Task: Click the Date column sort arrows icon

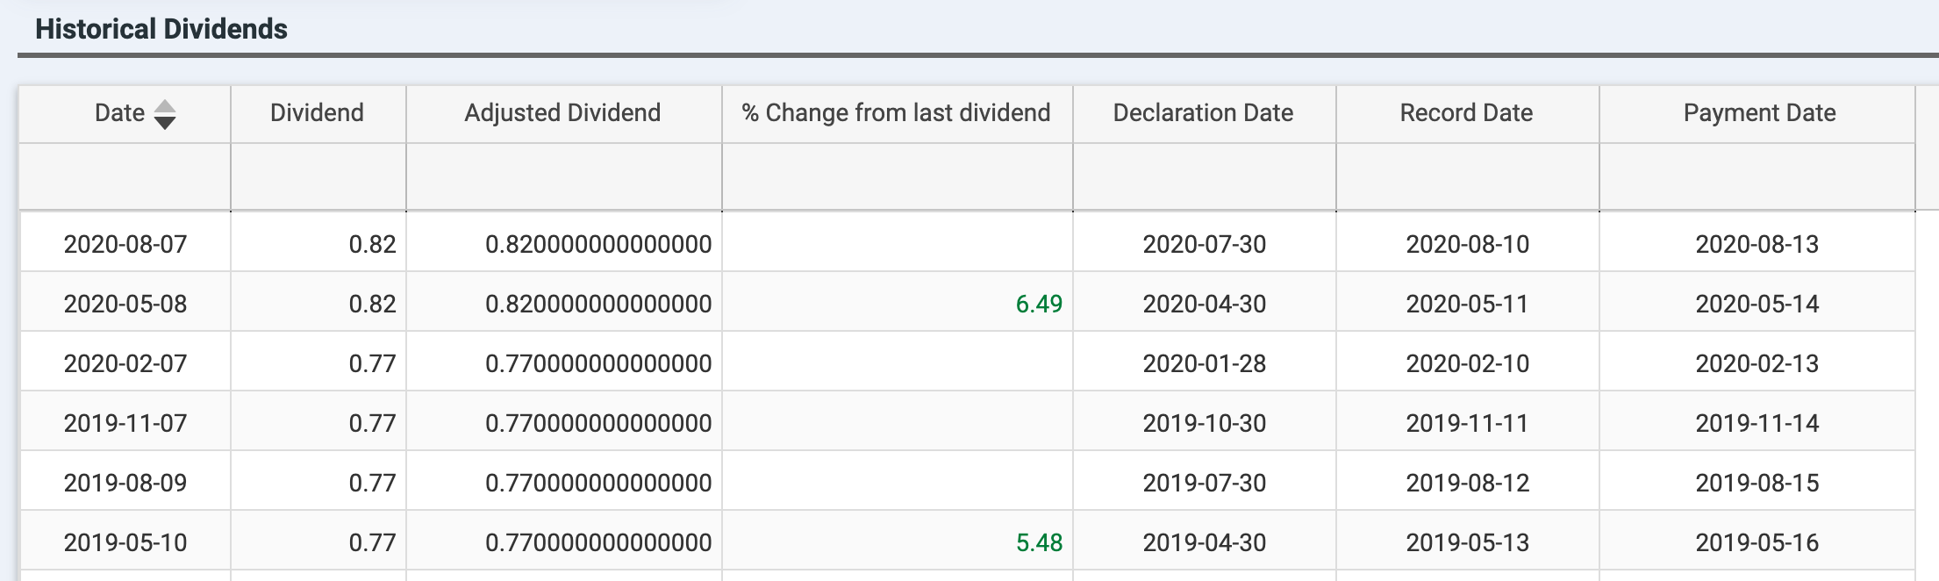Action: pos(164,114)
